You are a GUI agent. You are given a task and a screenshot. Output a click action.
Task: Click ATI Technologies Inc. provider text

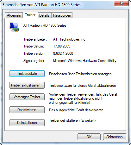(x=70, y=39)
